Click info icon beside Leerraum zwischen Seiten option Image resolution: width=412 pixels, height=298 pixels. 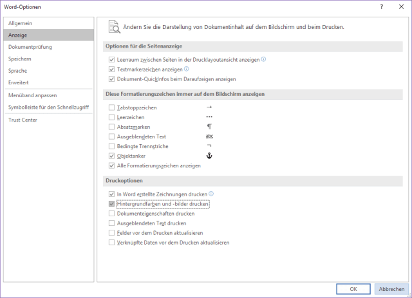264,59
